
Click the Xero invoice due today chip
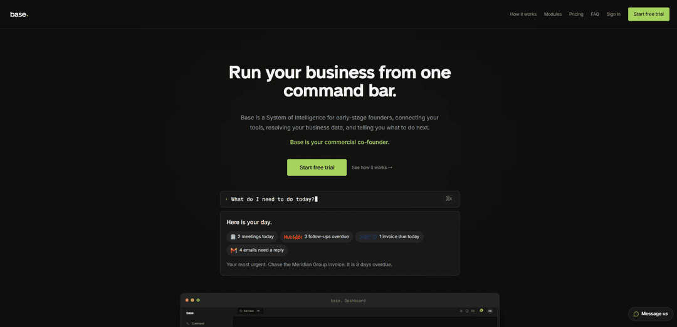point(389,236)
